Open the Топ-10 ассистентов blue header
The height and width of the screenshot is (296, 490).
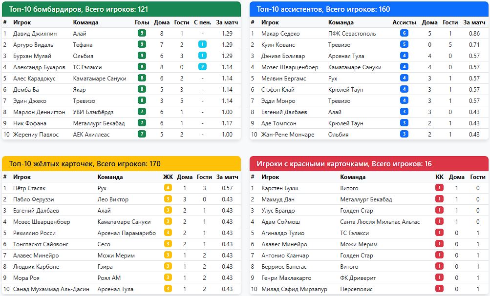369,9
